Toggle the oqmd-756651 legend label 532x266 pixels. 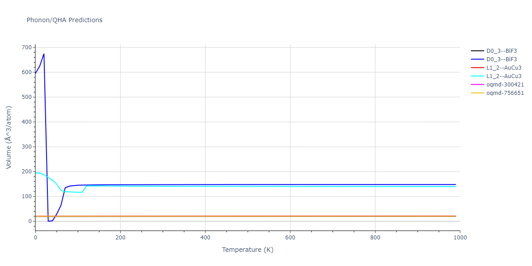(x=505, y=93)
